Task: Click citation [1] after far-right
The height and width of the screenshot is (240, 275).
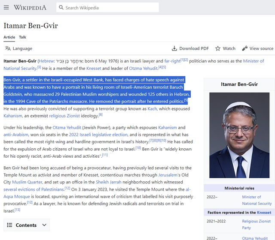Action: [x=182, y=60]
